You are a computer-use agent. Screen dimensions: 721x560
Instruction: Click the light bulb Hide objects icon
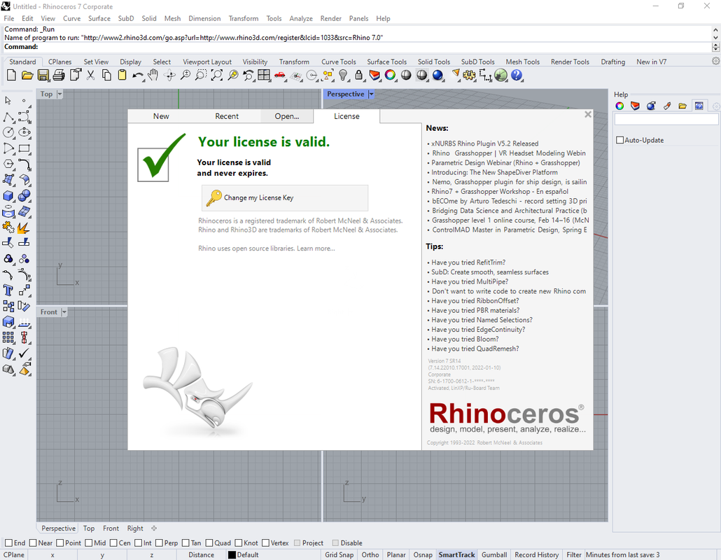343,75
